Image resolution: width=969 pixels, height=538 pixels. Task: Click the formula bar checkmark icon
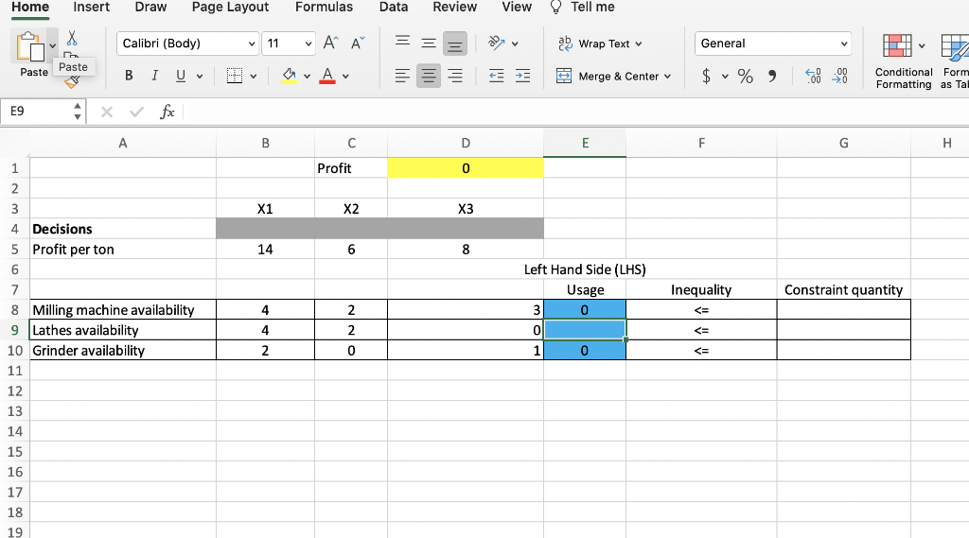[136, 112]
